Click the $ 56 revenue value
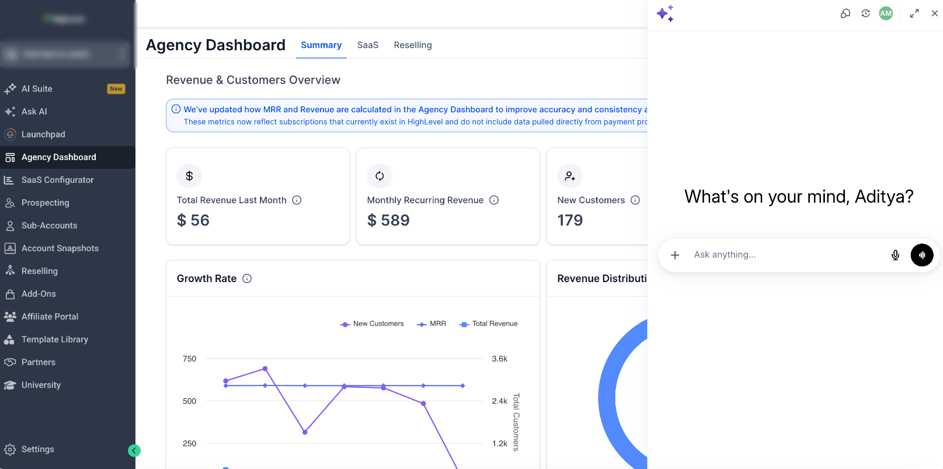943x469 pixels. [x=193, y=220]
